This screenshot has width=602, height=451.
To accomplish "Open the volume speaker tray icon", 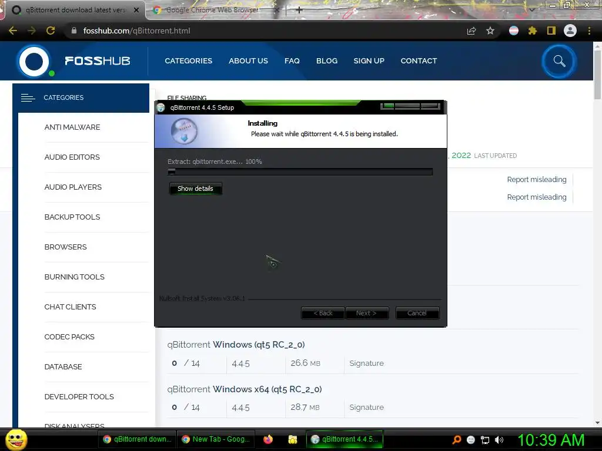I will (x=499, y=440).
